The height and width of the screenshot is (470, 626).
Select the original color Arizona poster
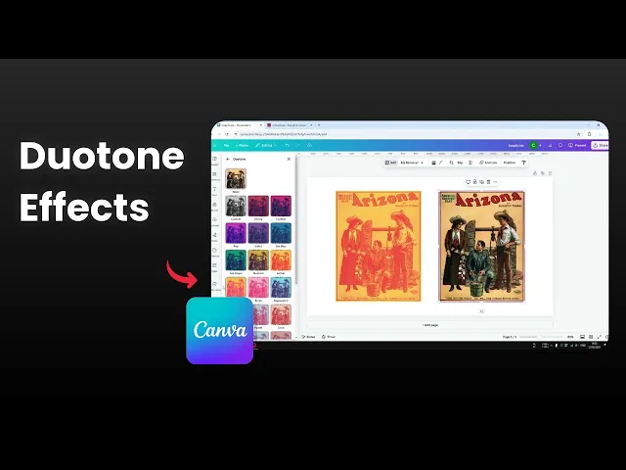coord(481,246)
